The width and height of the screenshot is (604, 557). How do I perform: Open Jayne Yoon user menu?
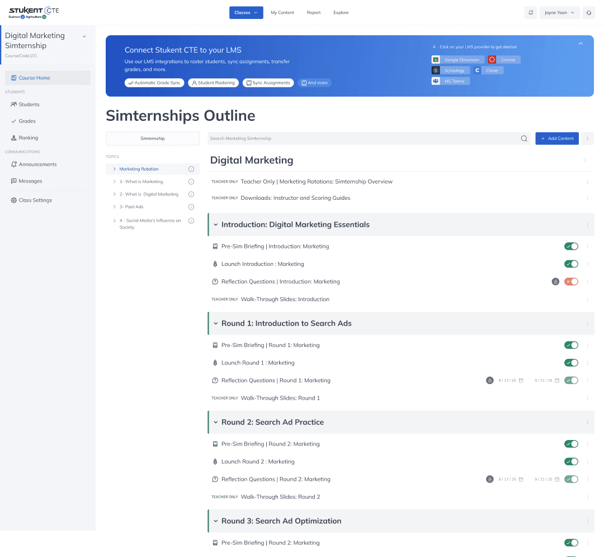point(559,13)
